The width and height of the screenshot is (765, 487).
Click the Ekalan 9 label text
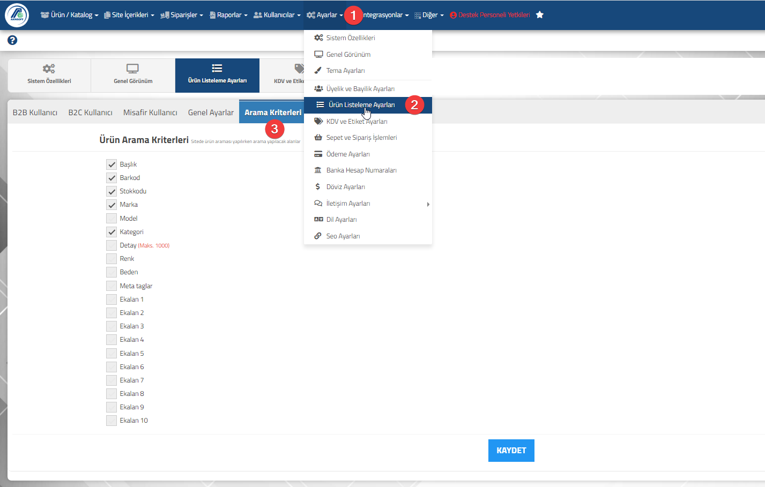[132, 407]
